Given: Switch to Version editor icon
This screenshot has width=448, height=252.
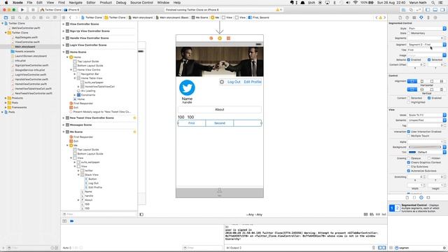Looking at the screenshot, I should (418, 10).
